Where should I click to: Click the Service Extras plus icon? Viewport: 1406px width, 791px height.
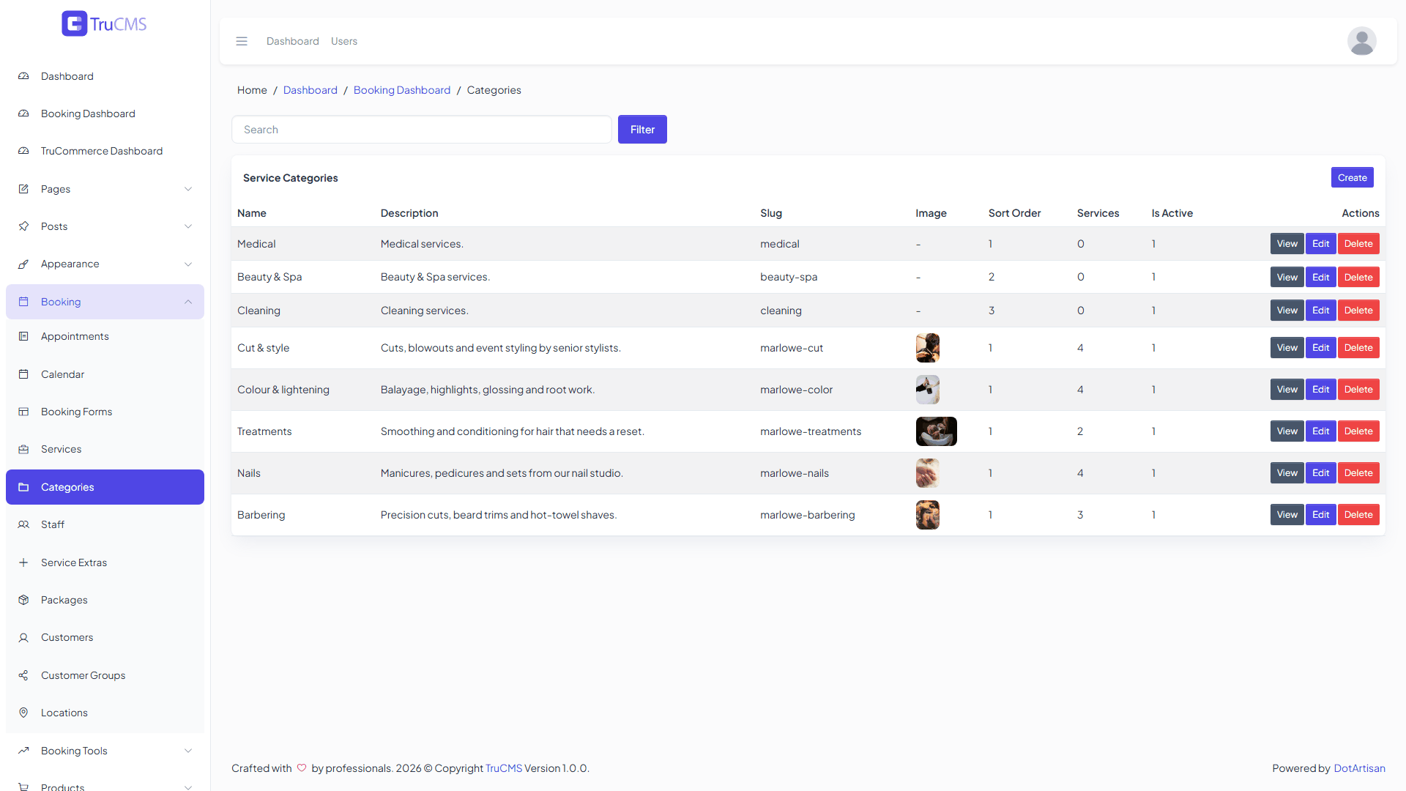tap(23, 562)
